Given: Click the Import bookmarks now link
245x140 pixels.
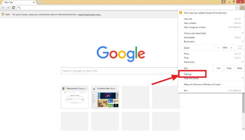Looking at the screenshot, I should click(x=90, y=14).
